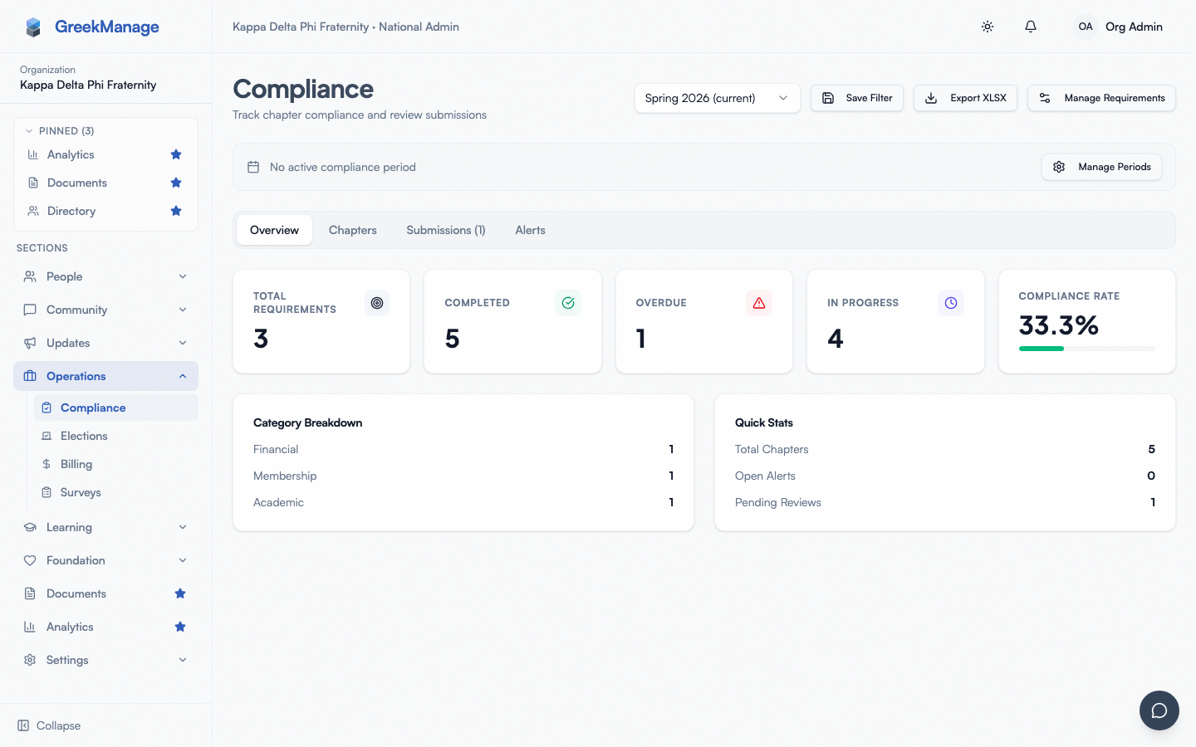Click the Settings gear icon in sidebar
The image size is (1196, 747).
30,660
